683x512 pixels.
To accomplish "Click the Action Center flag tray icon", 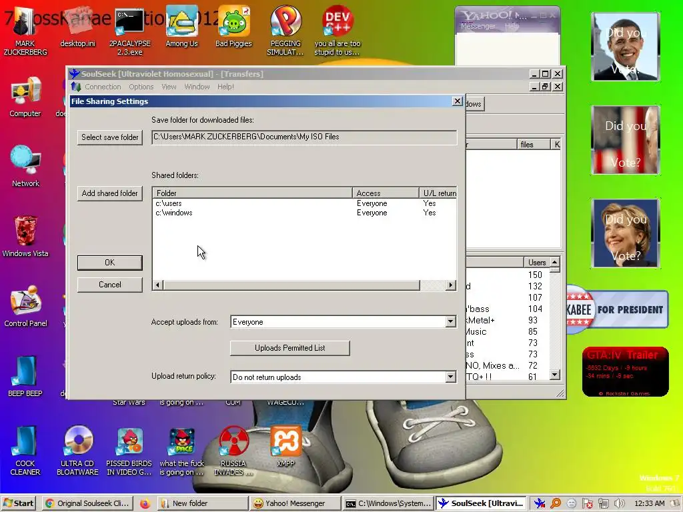I will [x=587, y=503].
